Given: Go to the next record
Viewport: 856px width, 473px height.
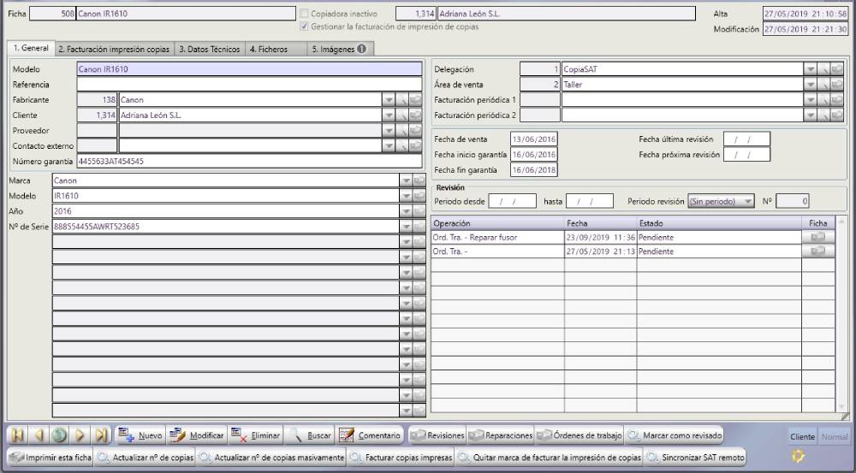Looking at the screenshot, I should [x=80, y=435].
